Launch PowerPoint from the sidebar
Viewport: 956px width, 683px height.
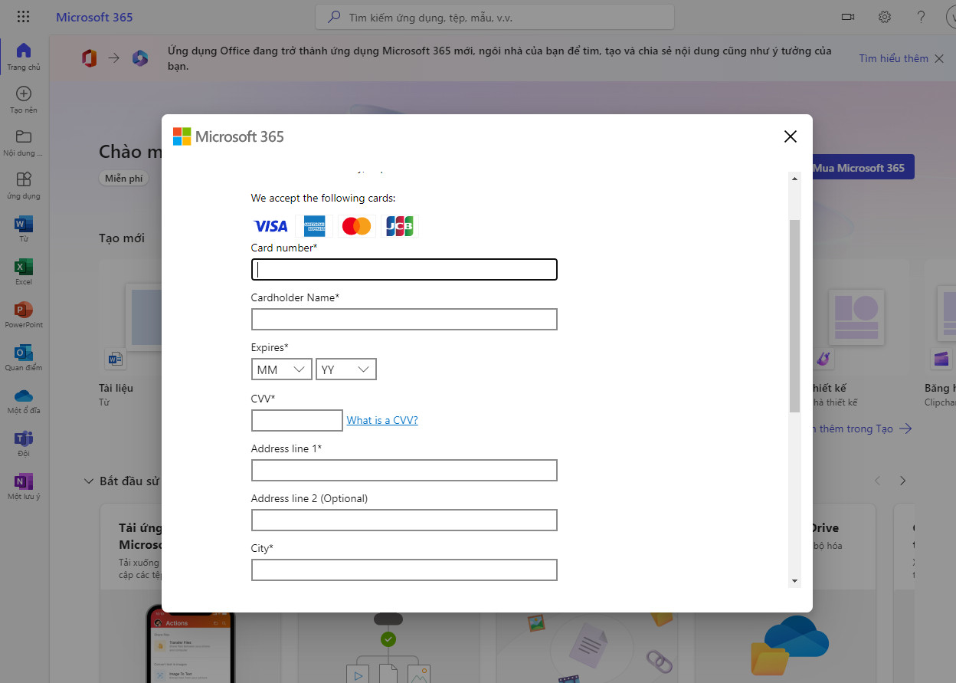click(24, 310)
